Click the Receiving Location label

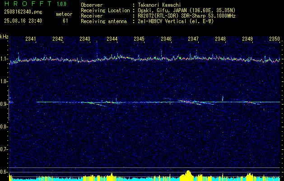coord(105,10)
